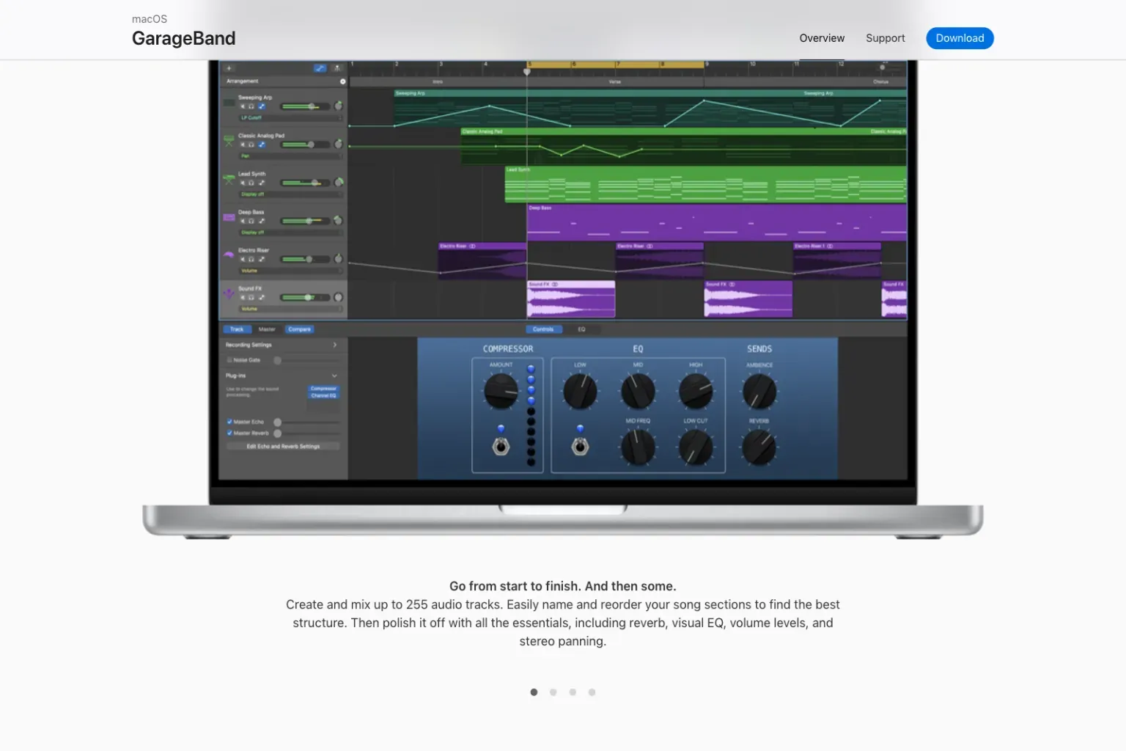Enable automation icon on Lead Synth track

click(262, 183)
